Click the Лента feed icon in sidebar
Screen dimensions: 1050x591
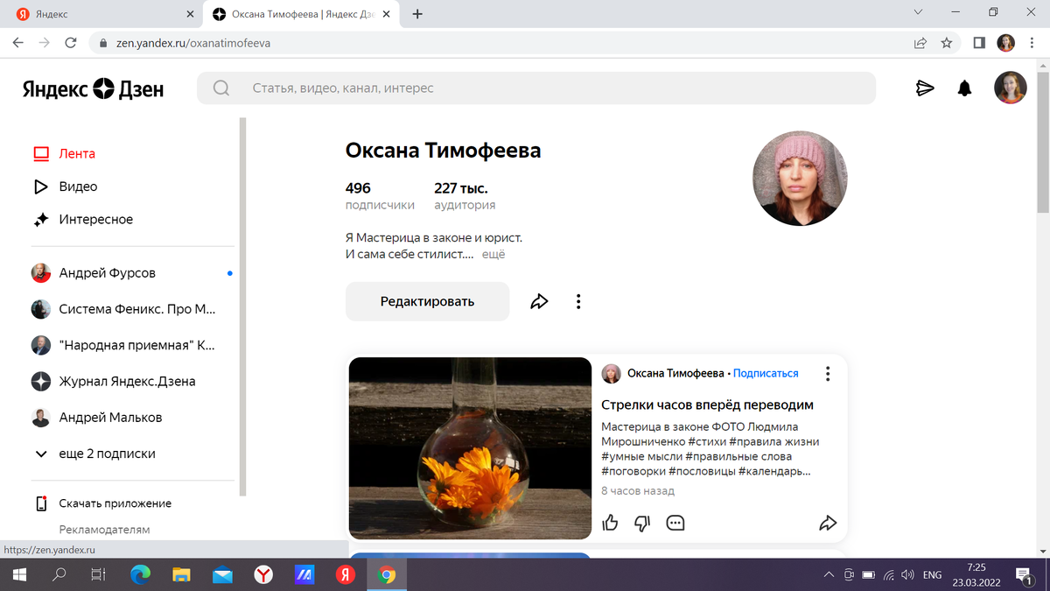click(40, 153)
